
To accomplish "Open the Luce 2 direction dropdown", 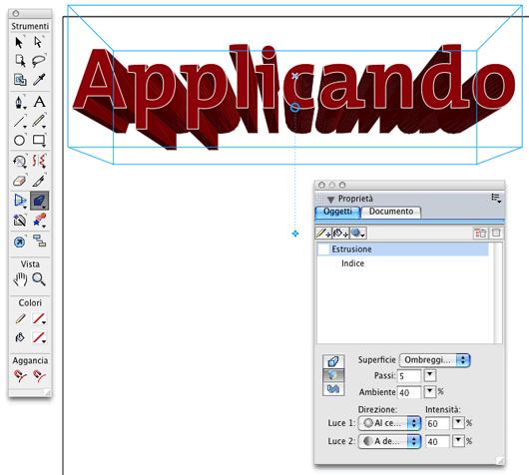I will [389, 441].
